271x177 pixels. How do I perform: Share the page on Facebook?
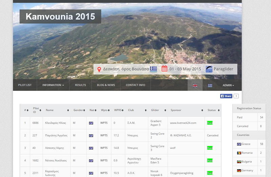[x=226, y=96]
